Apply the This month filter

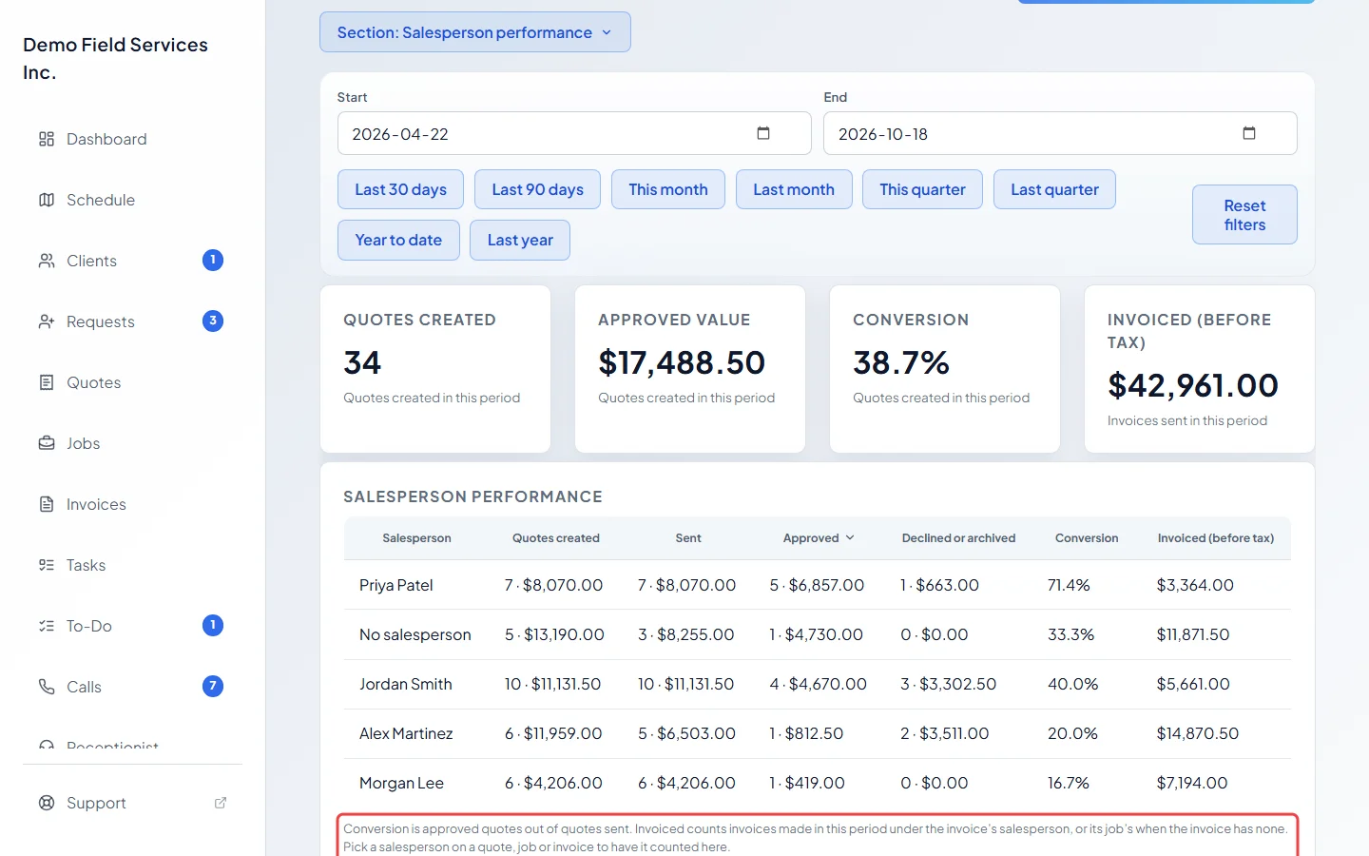[x=668, y=189]
